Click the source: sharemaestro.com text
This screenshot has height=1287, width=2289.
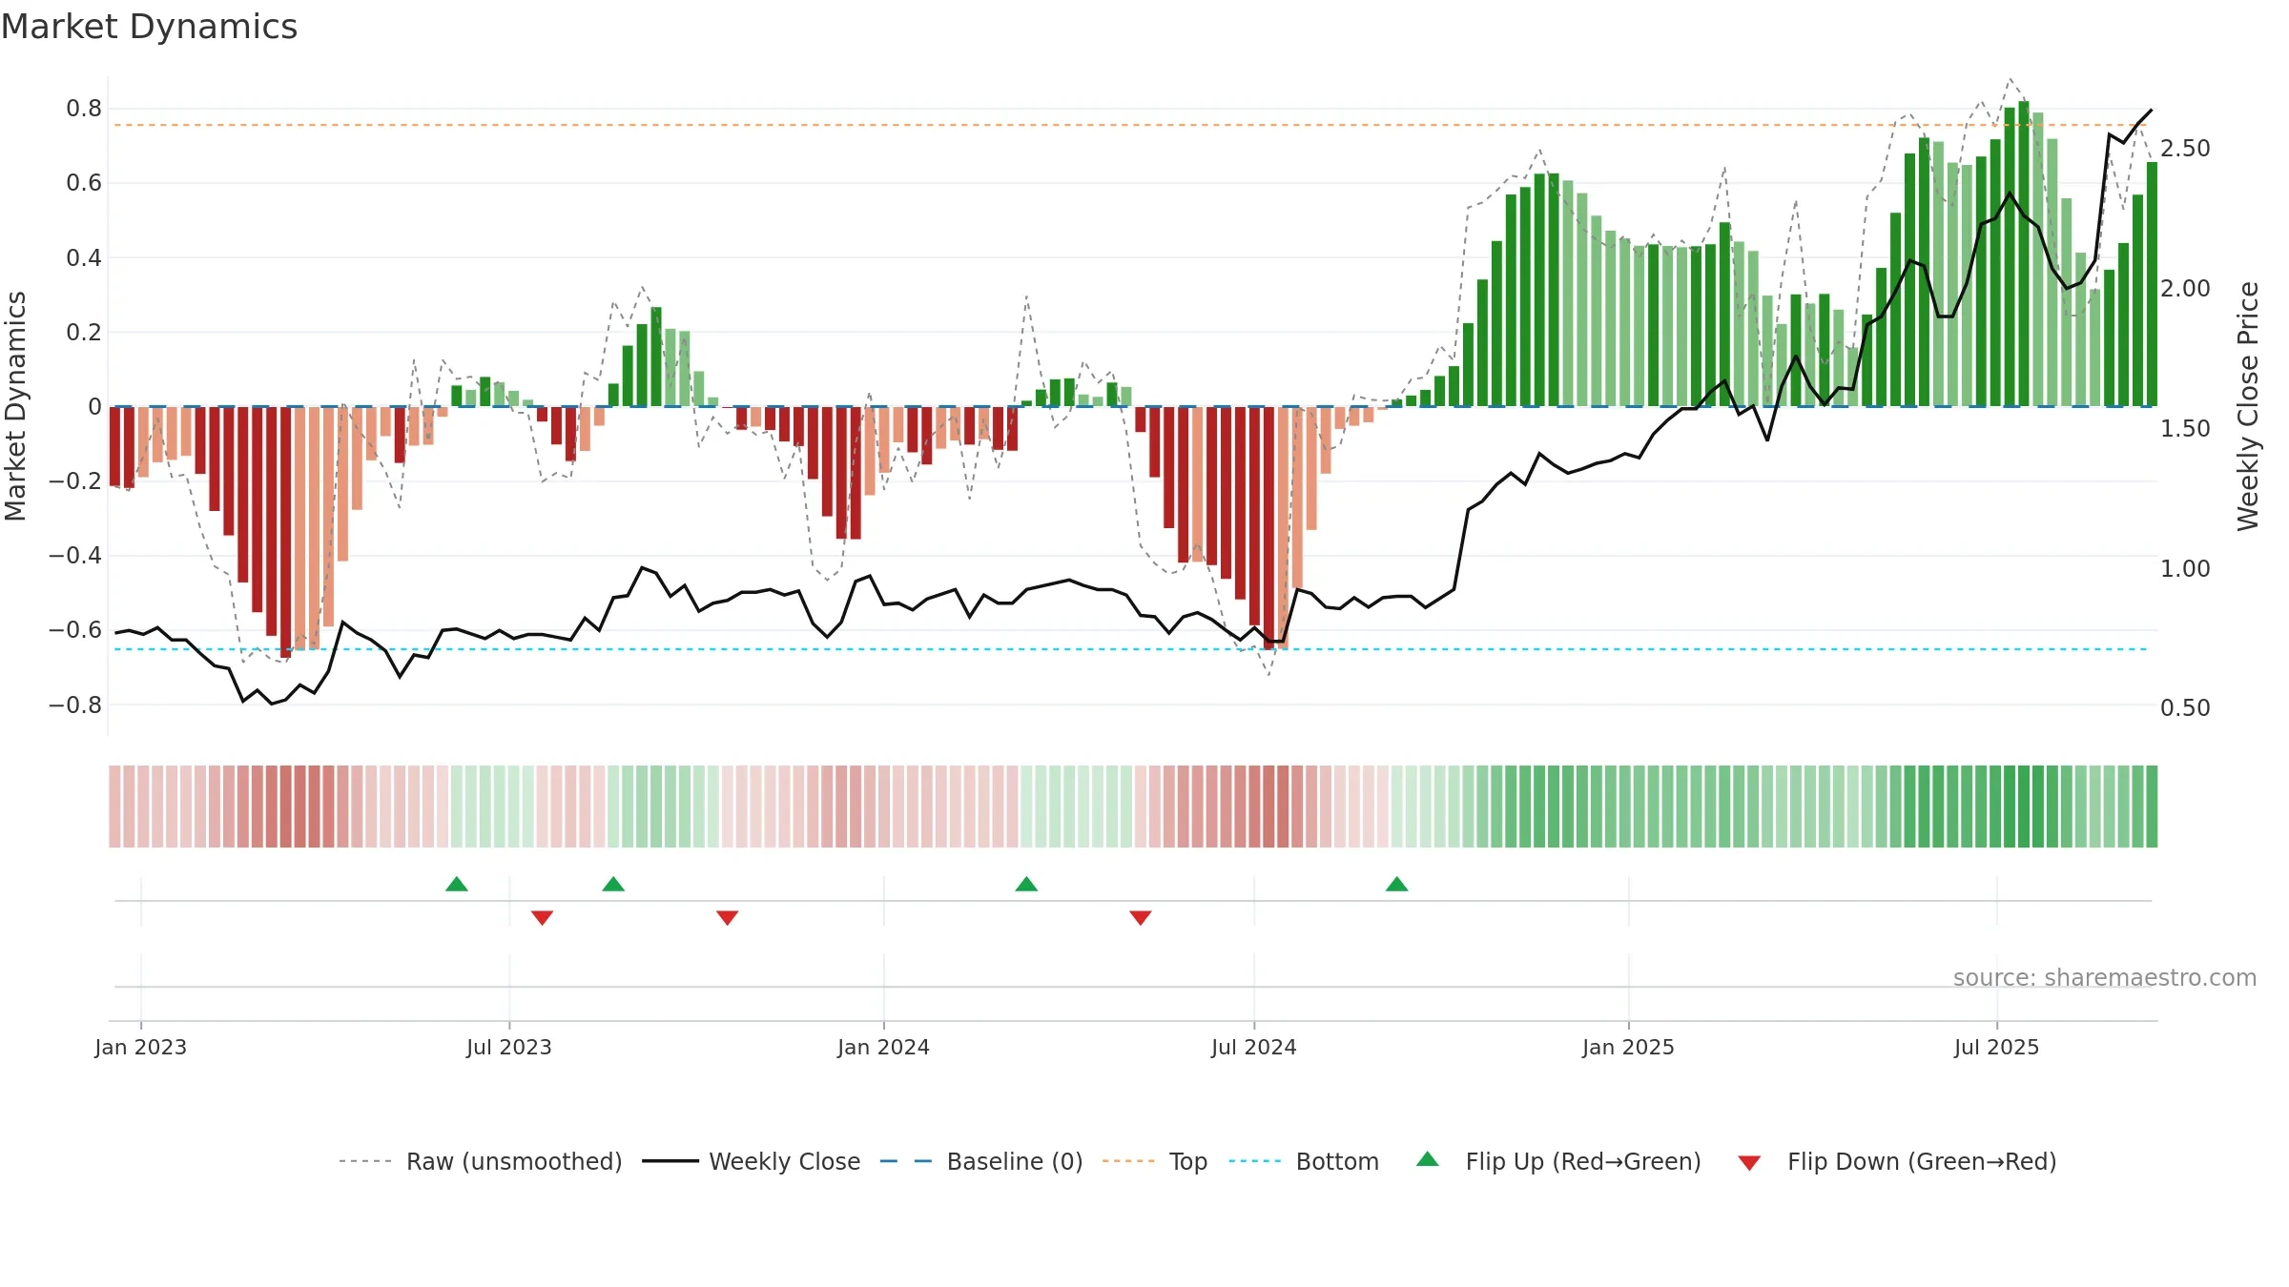[2105, 977]
